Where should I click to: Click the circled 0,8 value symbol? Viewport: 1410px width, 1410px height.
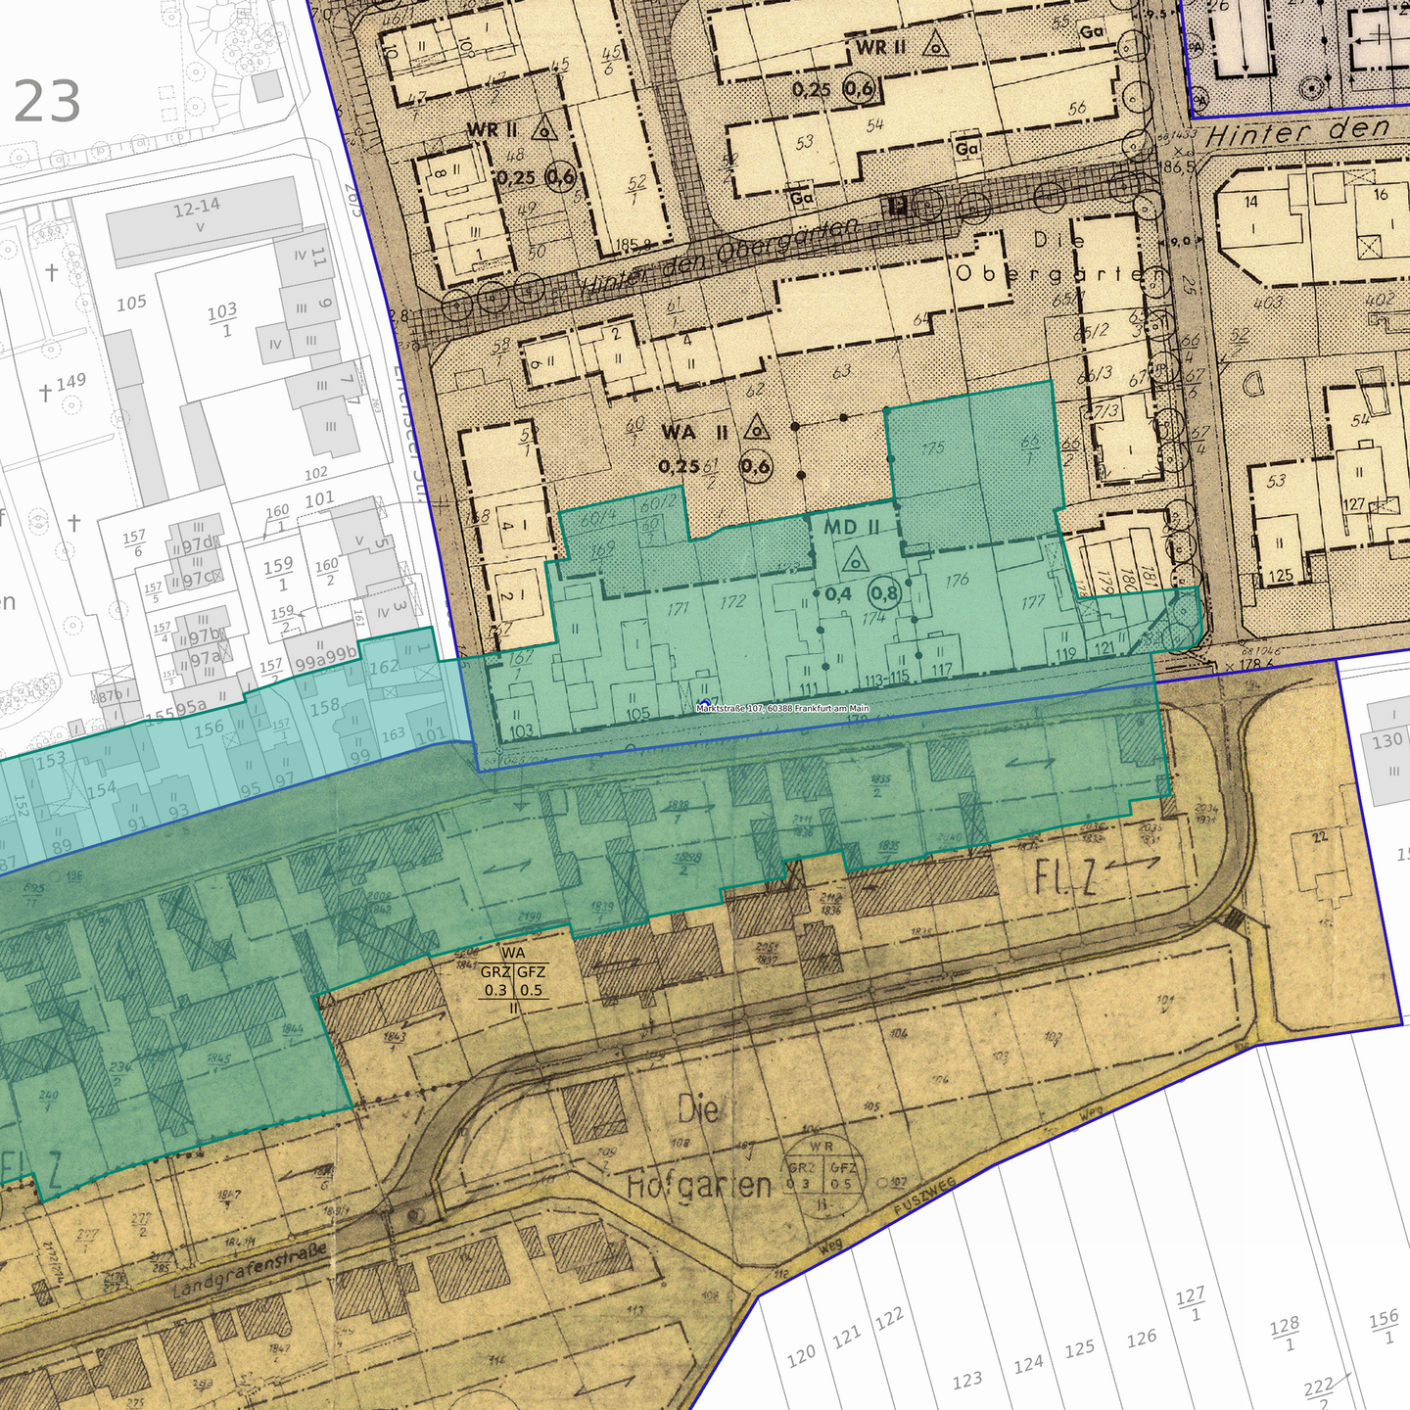coord(884,592)
